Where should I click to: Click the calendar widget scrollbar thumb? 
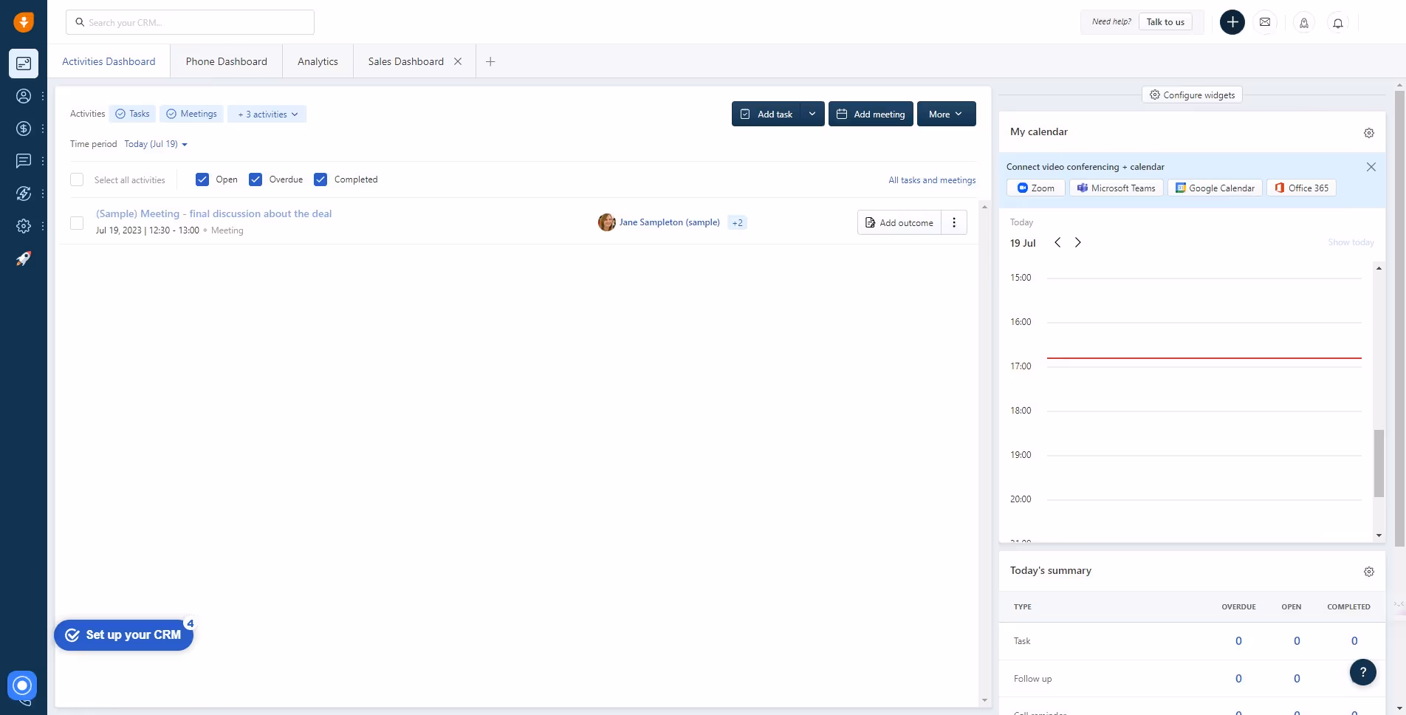1379,463
